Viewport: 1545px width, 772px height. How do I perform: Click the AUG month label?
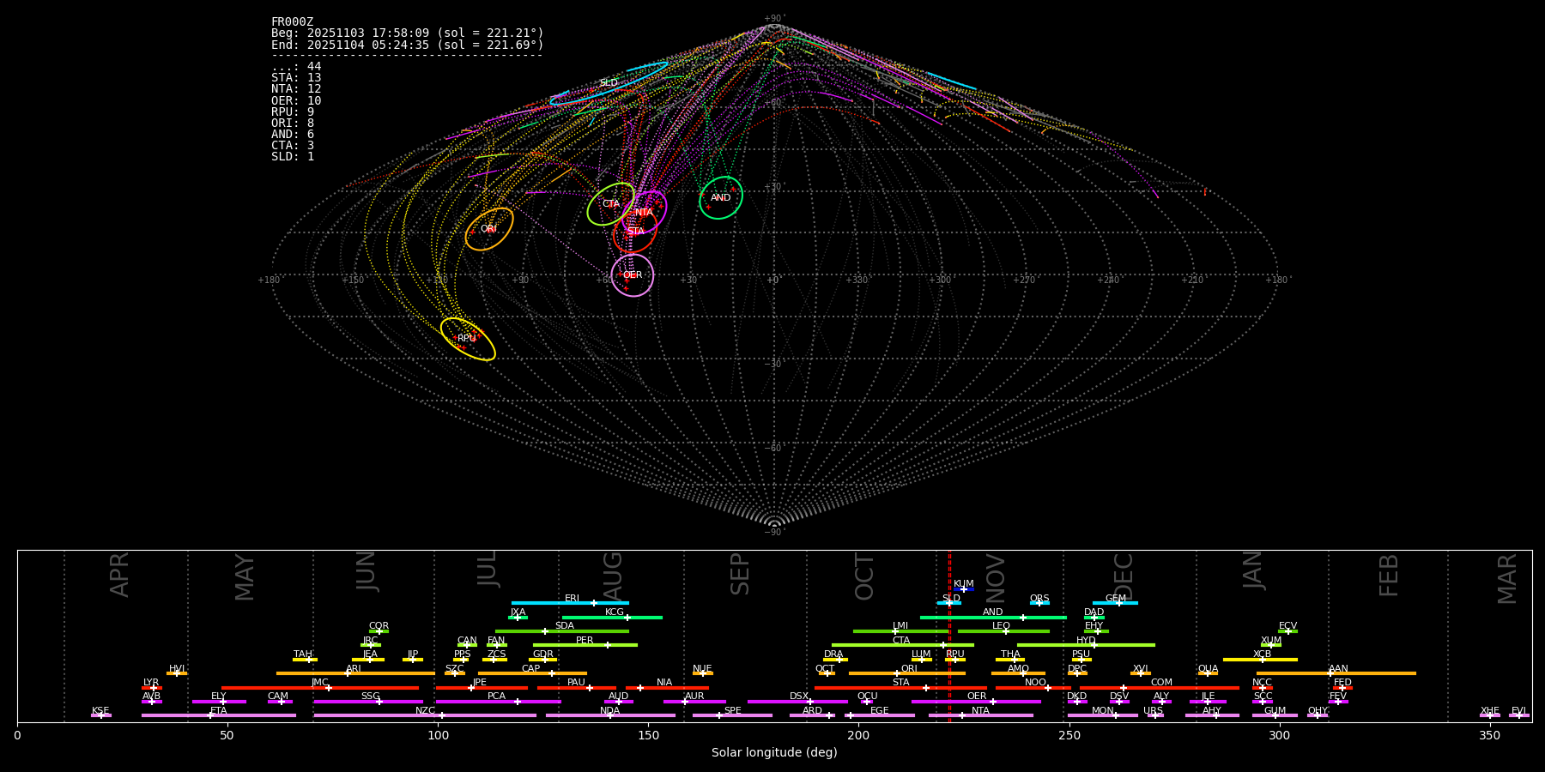point(613,575)
